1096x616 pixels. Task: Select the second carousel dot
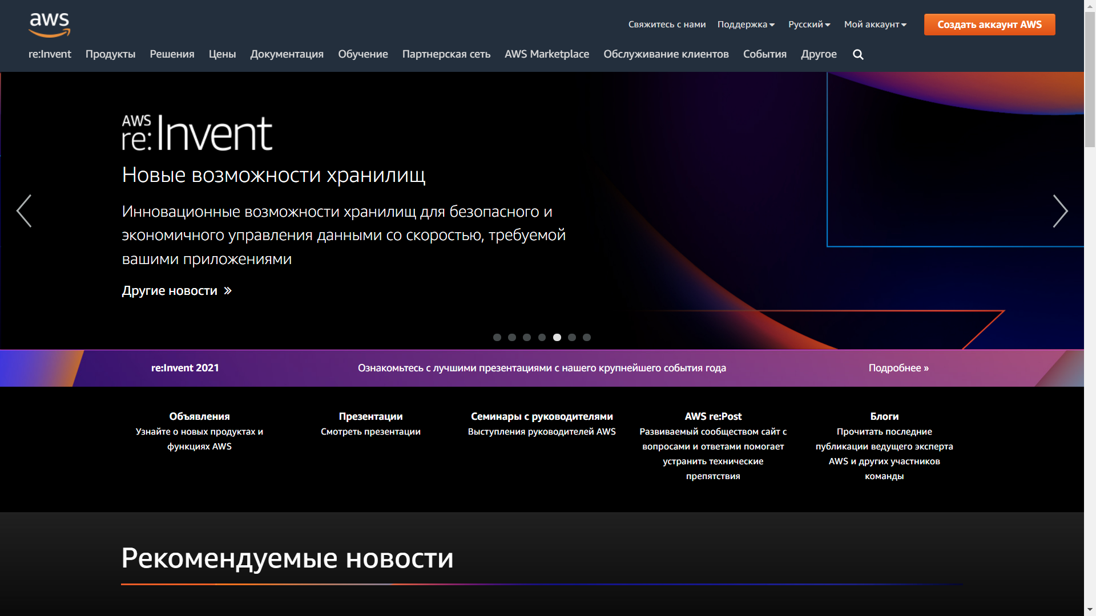(x=512, y=338)
